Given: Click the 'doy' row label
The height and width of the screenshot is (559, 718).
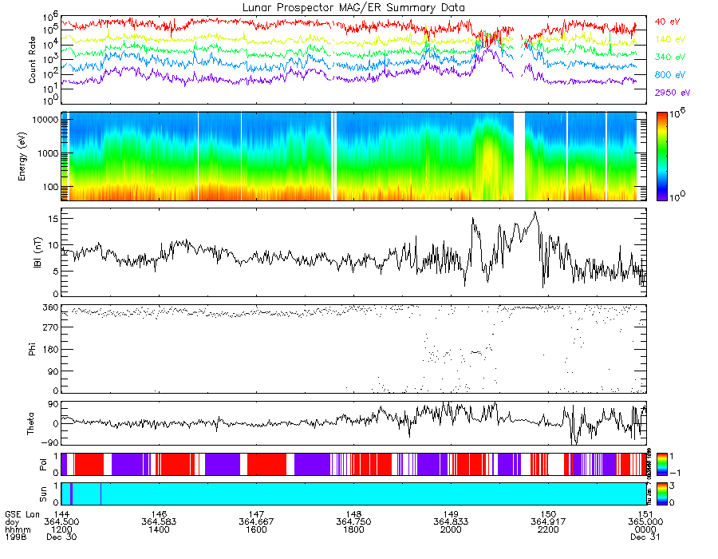Looking at the screenshot, I should click(12, 522).
